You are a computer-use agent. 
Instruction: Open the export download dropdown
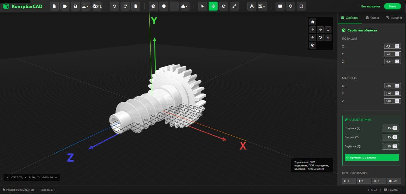pos(86,6)
